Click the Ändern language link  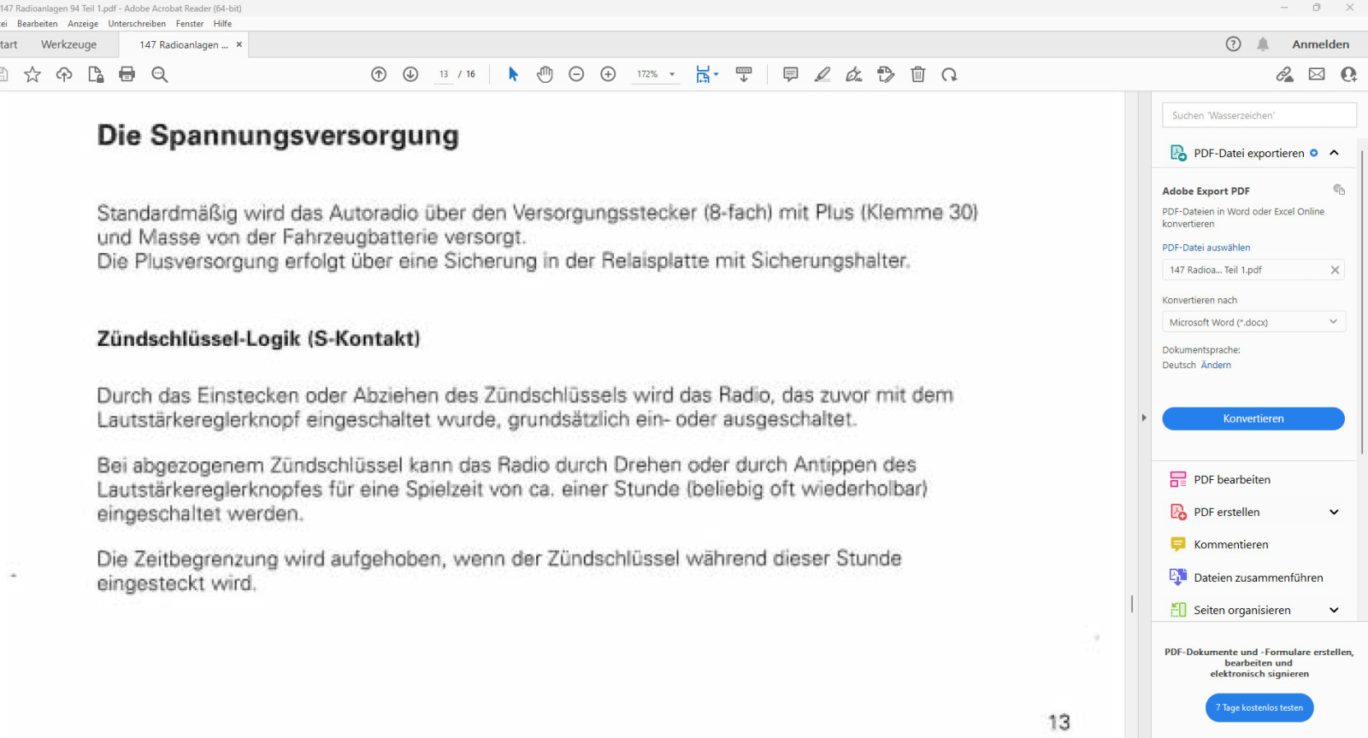point(1216,365)
